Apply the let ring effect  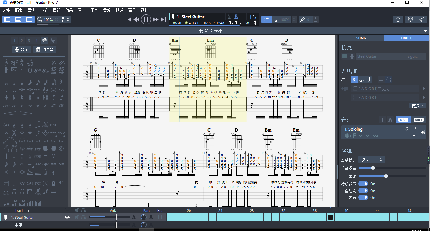tap(46, 125)
